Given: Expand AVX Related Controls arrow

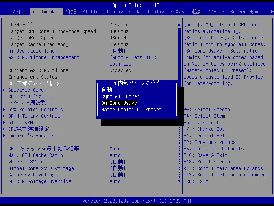Looking at the screenshot, I should (x=4, y=110).
